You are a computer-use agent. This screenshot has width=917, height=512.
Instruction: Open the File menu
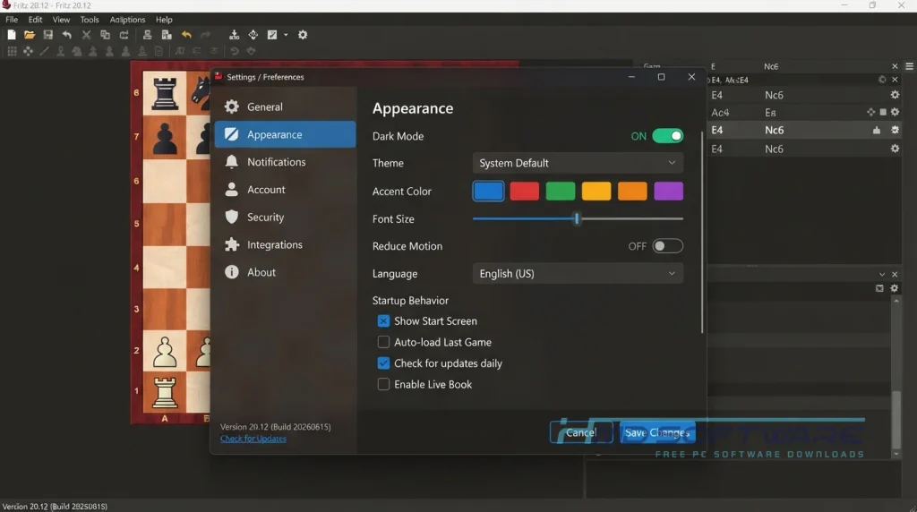coord(12,20)
